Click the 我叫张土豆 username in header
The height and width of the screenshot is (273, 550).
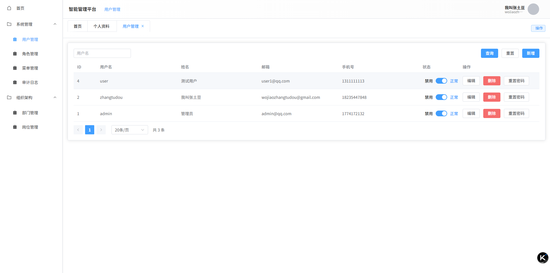click(x=514, y=8)
